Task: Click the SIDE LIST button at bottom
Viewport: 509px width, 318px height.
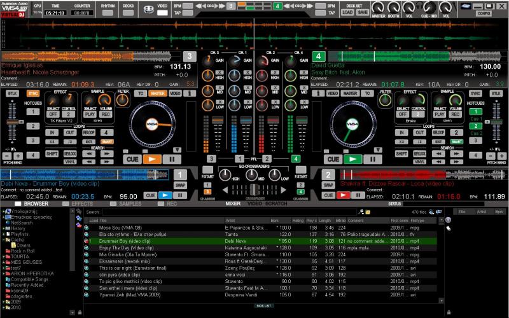Action: click(x=264, y=306)
